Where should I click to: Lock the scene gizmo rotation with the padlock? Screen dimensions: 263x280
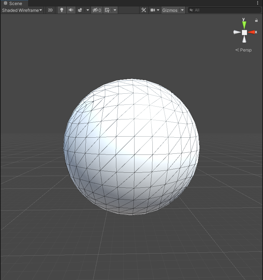point(256,20)
